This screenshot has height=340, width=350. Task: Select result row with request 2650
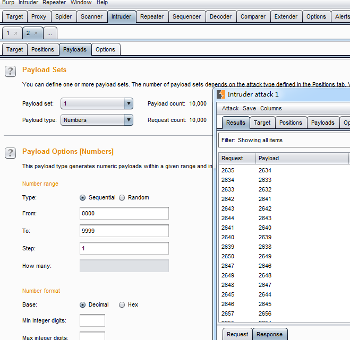click(x=284, y=256)
